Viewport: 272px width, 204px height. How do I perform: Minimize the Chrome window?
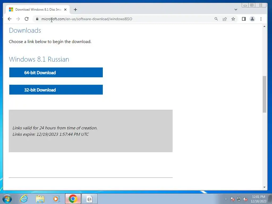[x=245, y=5]
